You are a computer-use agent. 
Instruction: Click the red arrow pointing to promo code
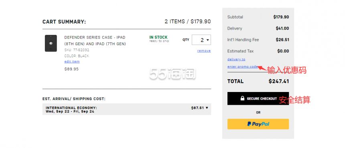(262, 68)
